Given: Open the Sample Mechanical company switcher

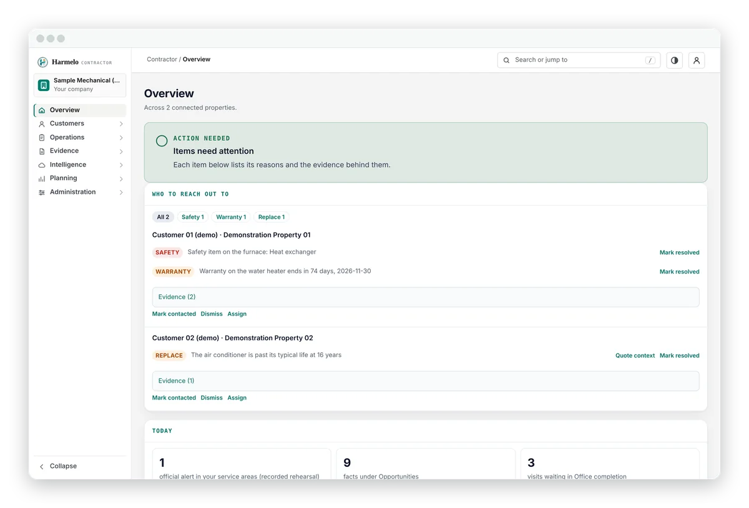Looking at the screenshot, I should [x=80, y=85].
